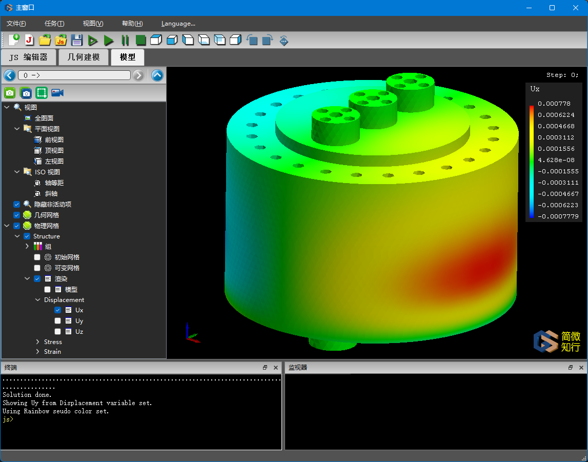
Task: Click the video camera record icon
Action: coord(57,93)
